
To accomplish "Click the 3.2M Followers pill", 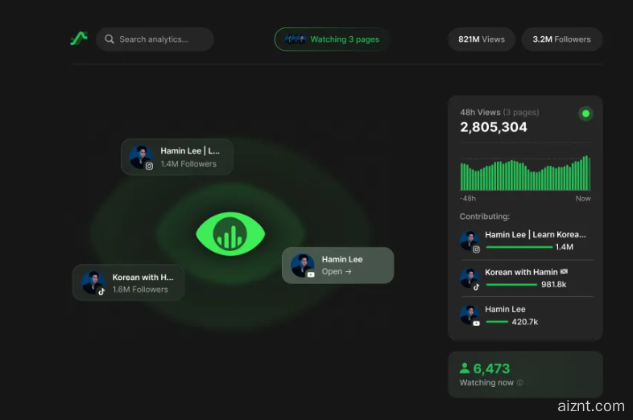I will pos(561,39).
